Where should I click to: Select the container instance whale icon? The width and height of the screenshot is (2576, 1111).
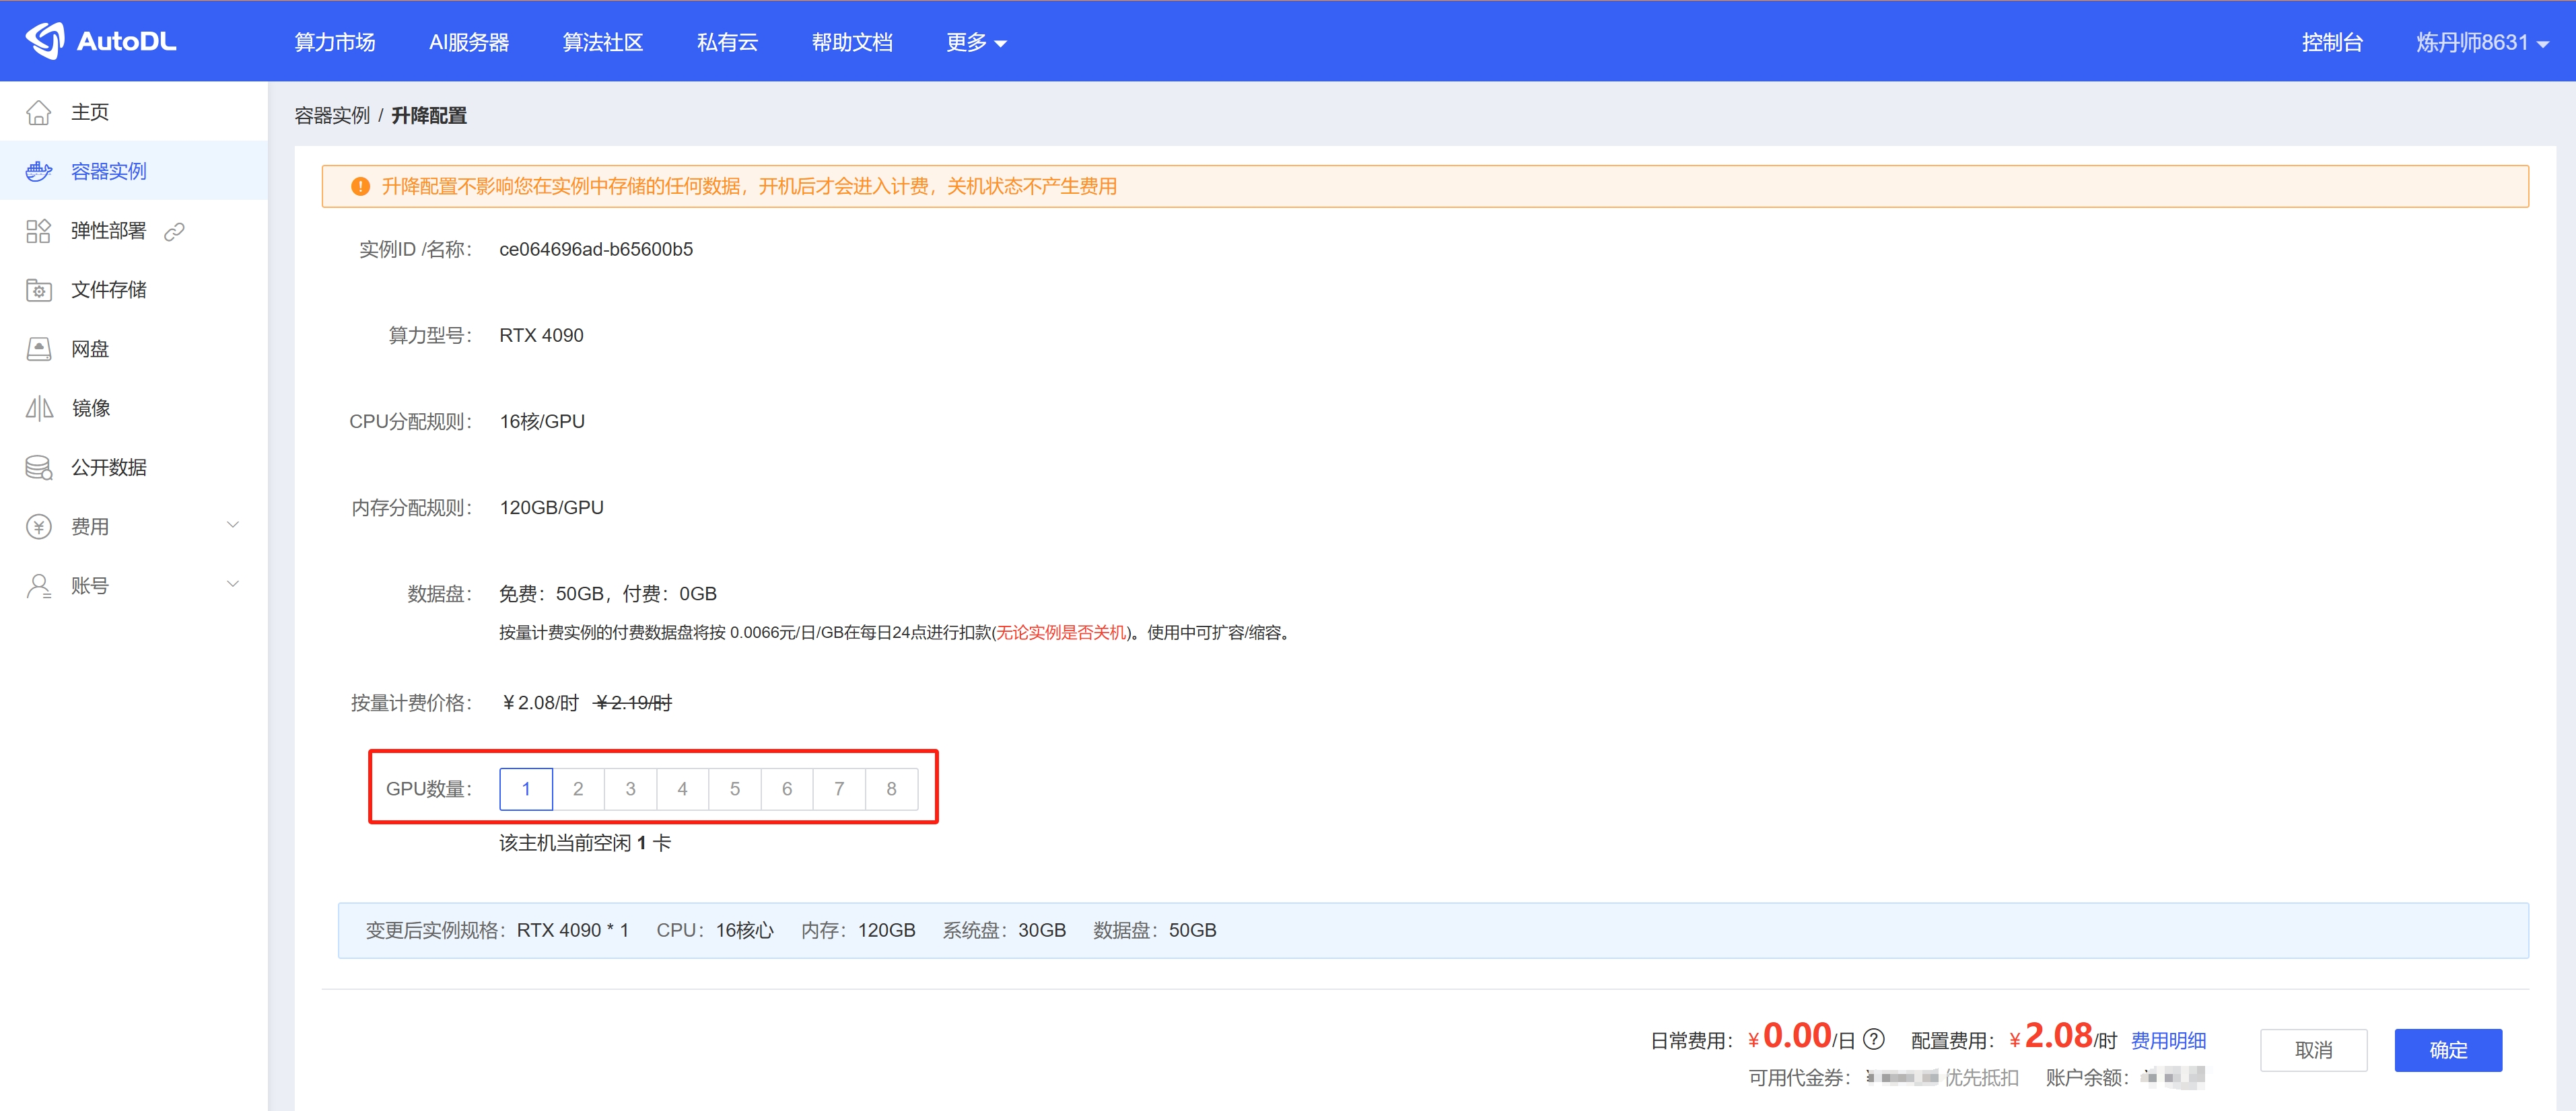tap(38, 171)
